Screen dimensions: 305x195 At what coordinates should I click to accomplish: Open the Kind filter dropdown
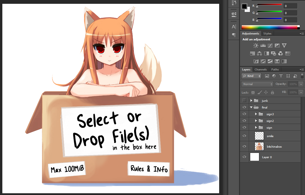click(251, 76)
